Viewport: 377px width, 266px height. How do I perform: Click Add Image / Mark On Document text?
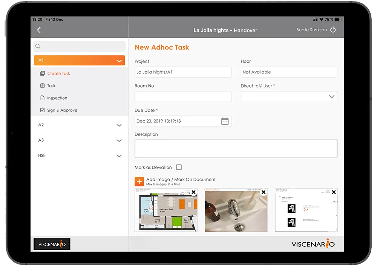(181, 179)
